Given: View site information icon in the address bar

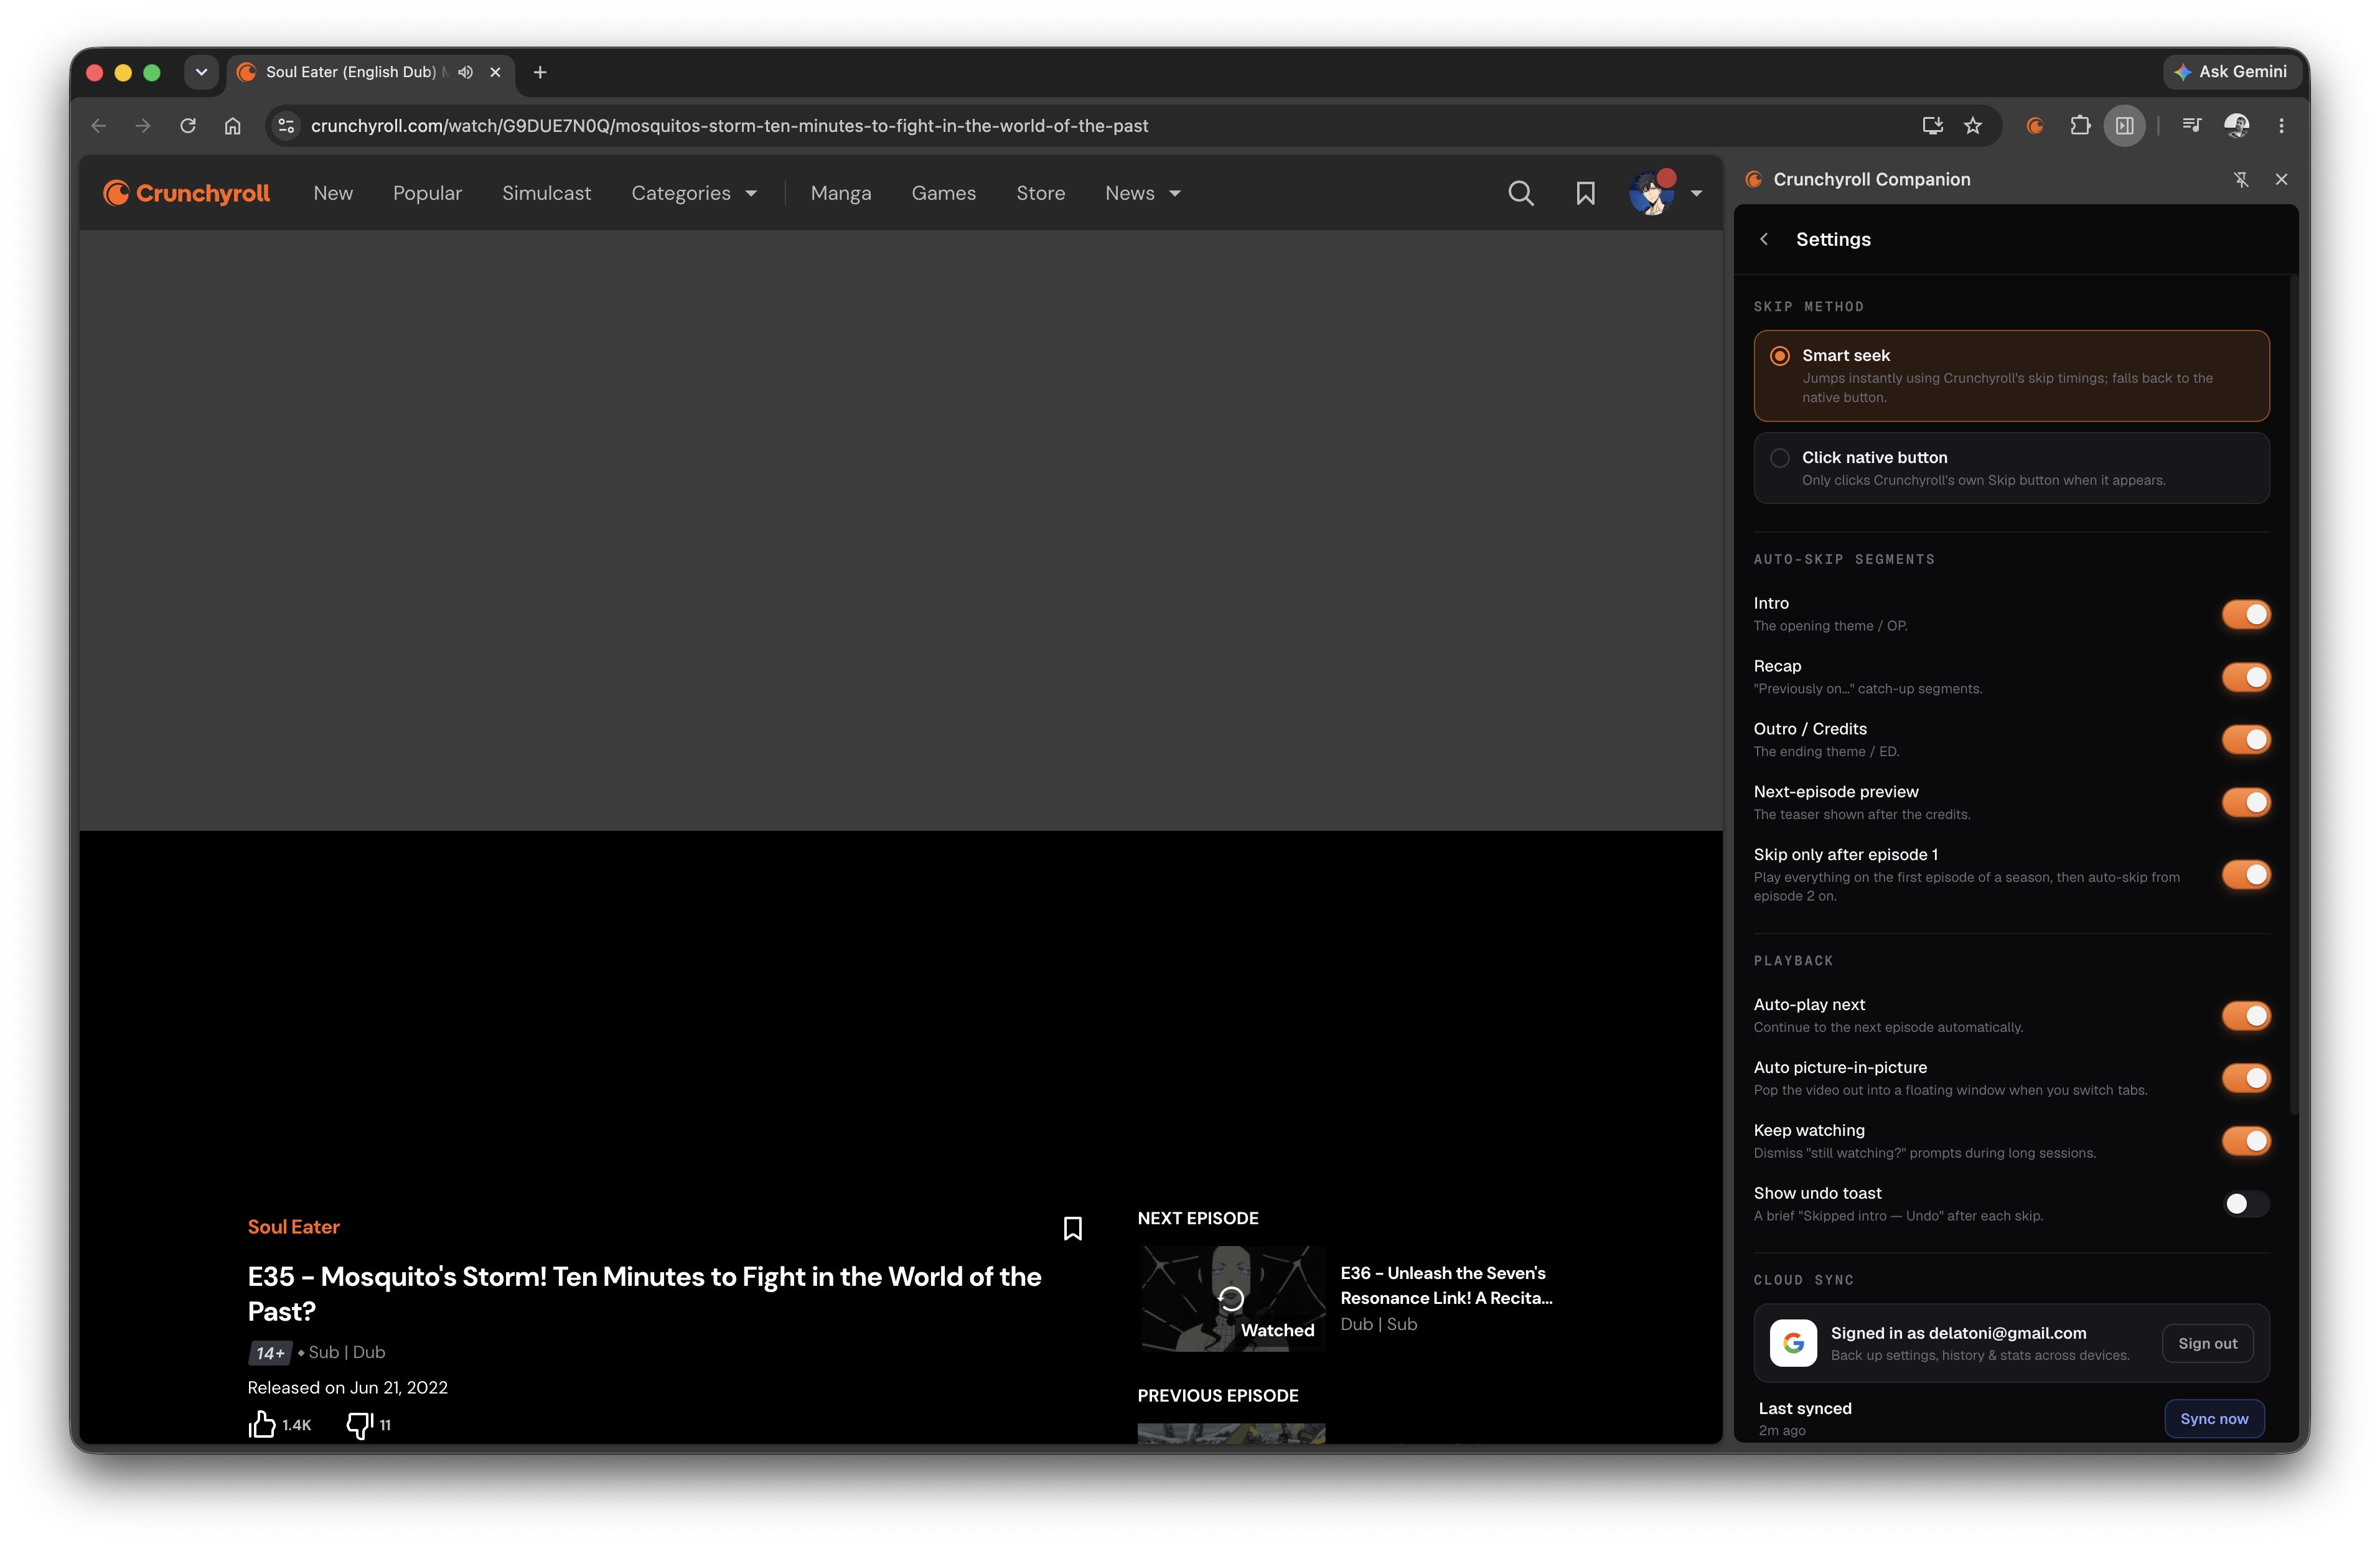Looking at the screenshot, I should click(x=286, y=126).
